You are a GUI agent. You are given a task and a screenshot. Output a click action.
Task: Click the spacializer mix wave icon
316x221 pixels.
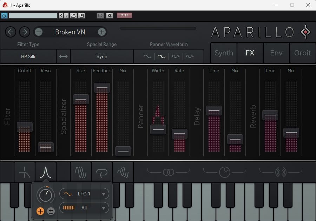pos(123,172)
